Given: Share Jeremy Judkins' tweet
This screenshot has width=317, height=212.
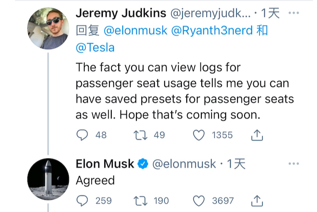Looking at the screenshot, I should [x=257, y=136].
